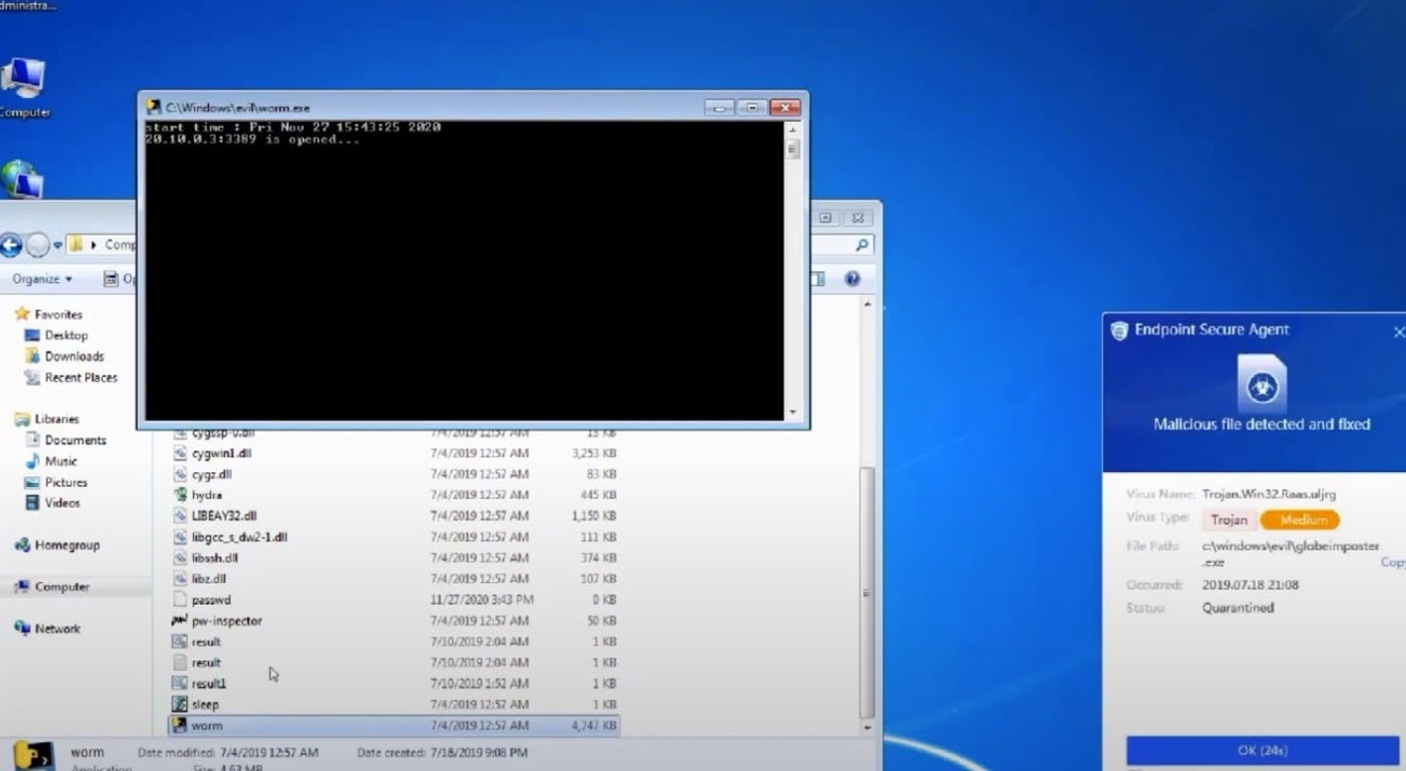Viewport: 1406px width, 771px height.
Task: Click the Quarantined status text
Action: tap(1238, 608)
